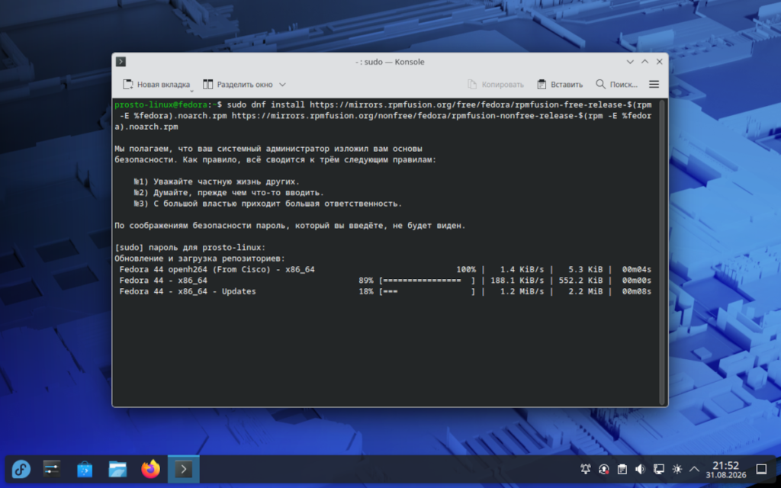
Task: Click the "18%" progress value
Action: tap(366, 291)
